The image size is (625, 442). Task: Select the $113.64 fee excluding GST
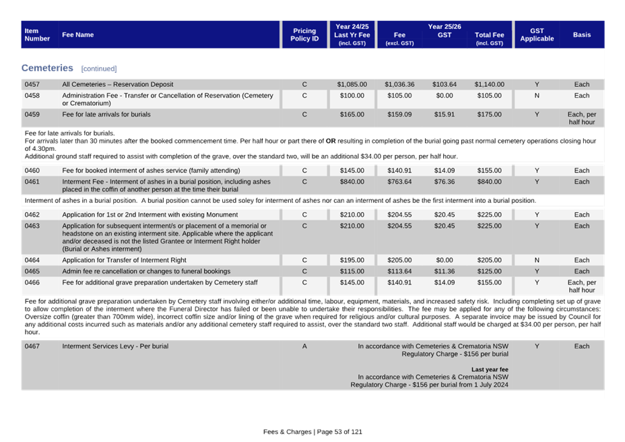(x=399, y=272)
